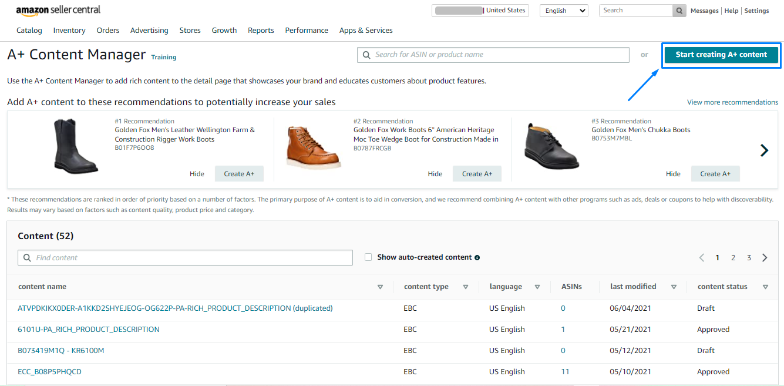Viewport: 784px width, 386px height.
Task: Go to the previous content page arrow
Action: tap(701, 258)
